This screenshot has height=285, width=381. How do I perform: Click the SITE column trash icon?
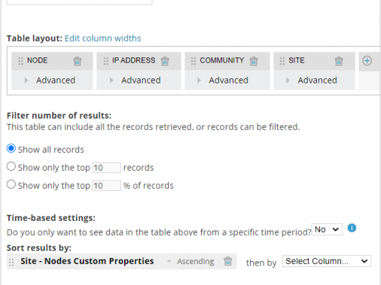(x=338, y=61)
